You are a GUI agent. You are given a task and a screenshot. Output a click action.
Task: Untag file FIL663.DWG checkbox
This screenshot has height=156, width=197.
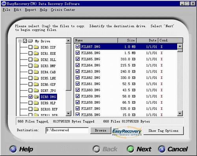(x=78, y=71)
